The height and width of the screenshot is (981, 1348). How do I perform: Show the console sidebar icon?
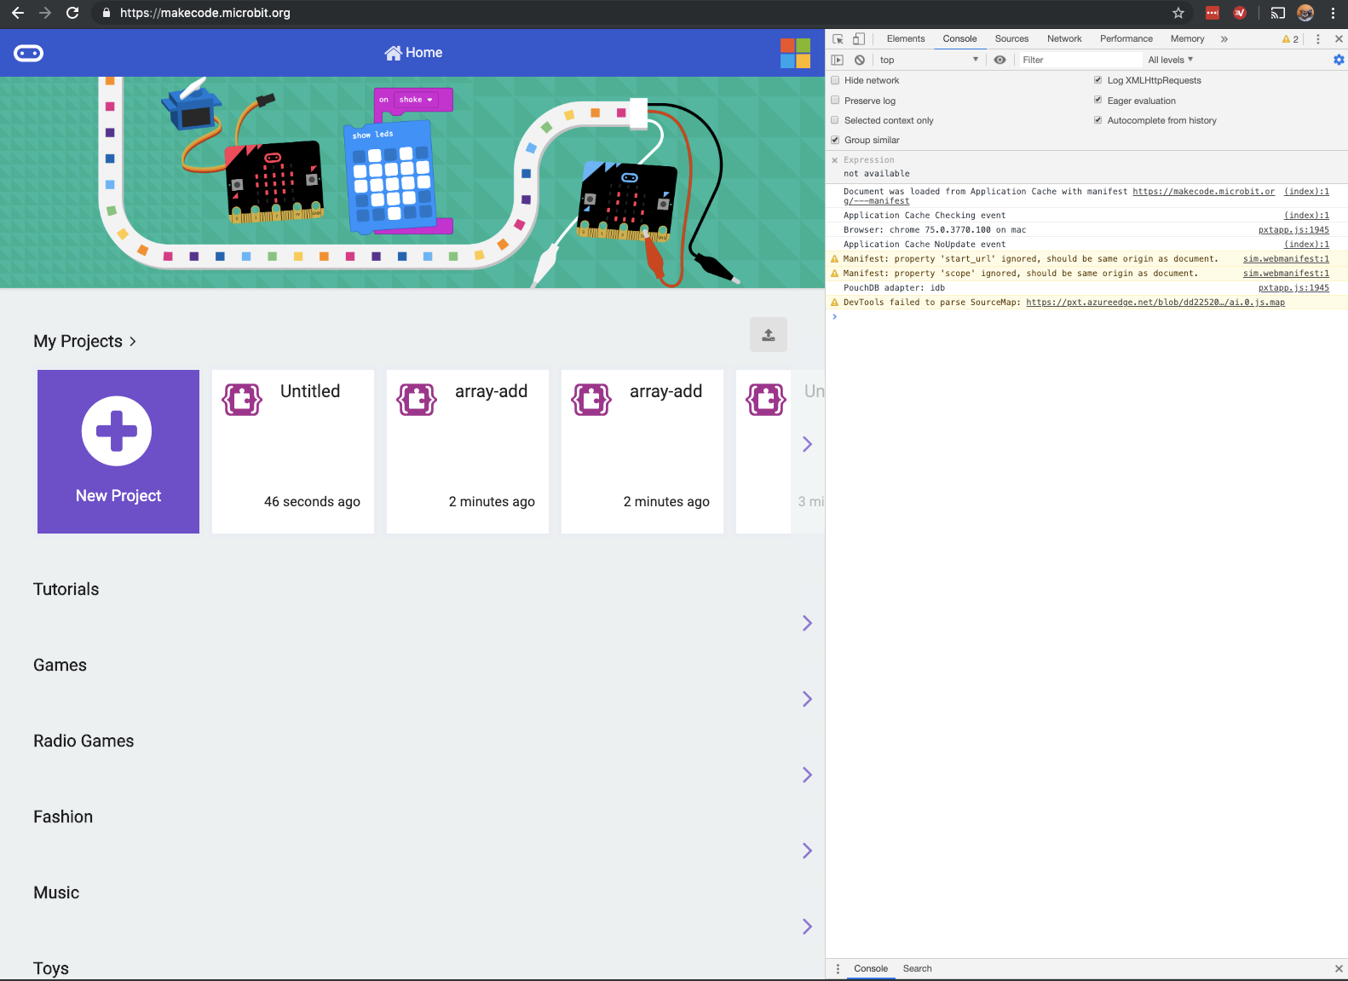point(838,60)
